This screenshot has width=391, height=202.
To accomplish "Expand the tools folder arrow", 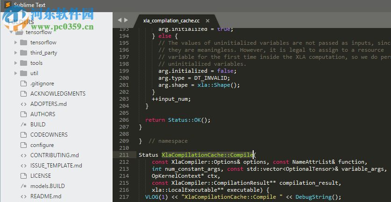I will [x=16, y=63].
